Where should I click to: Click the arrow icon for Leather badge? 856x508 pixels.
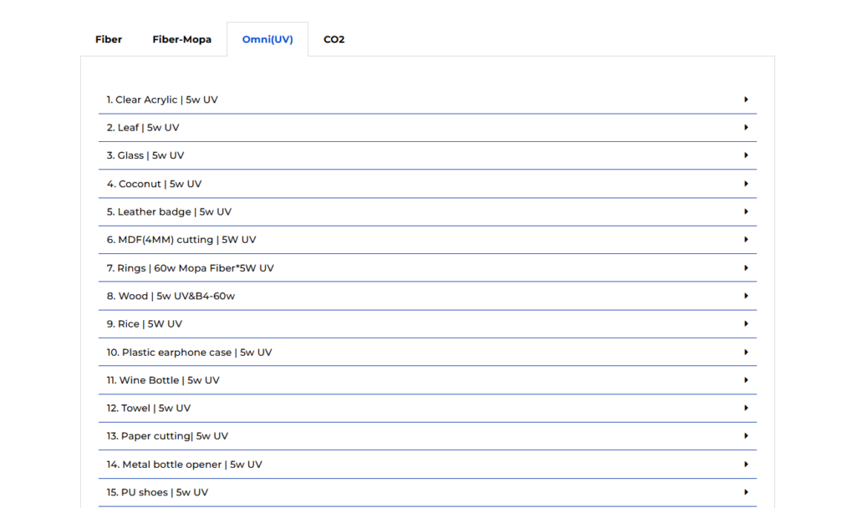(746, 211)
